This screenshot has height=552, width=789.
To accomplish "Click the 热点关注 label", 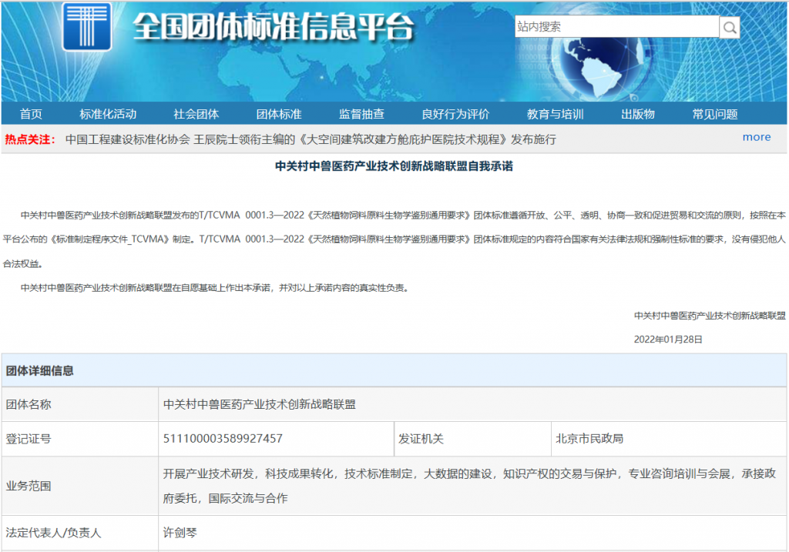I will tap(30, 139).
